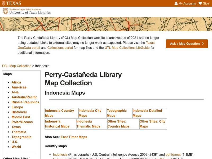The height and width of the screenshot is (159, 212).
Task: Select Australia/Pacific in Maps sidebar
Action: tap(24, 97)
